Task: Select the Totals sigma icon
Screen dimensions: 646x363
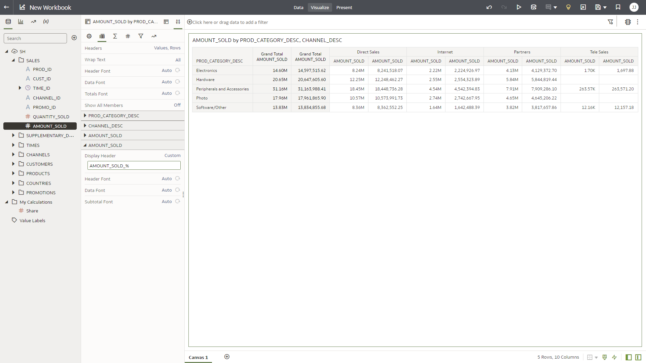Action: coord(115,36)
